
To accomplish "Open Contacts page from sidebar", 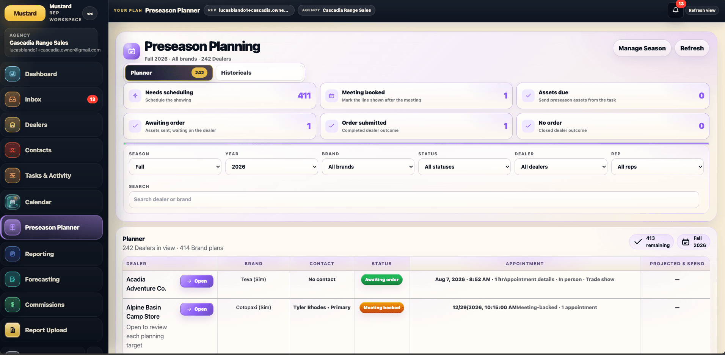I will 52,150.
